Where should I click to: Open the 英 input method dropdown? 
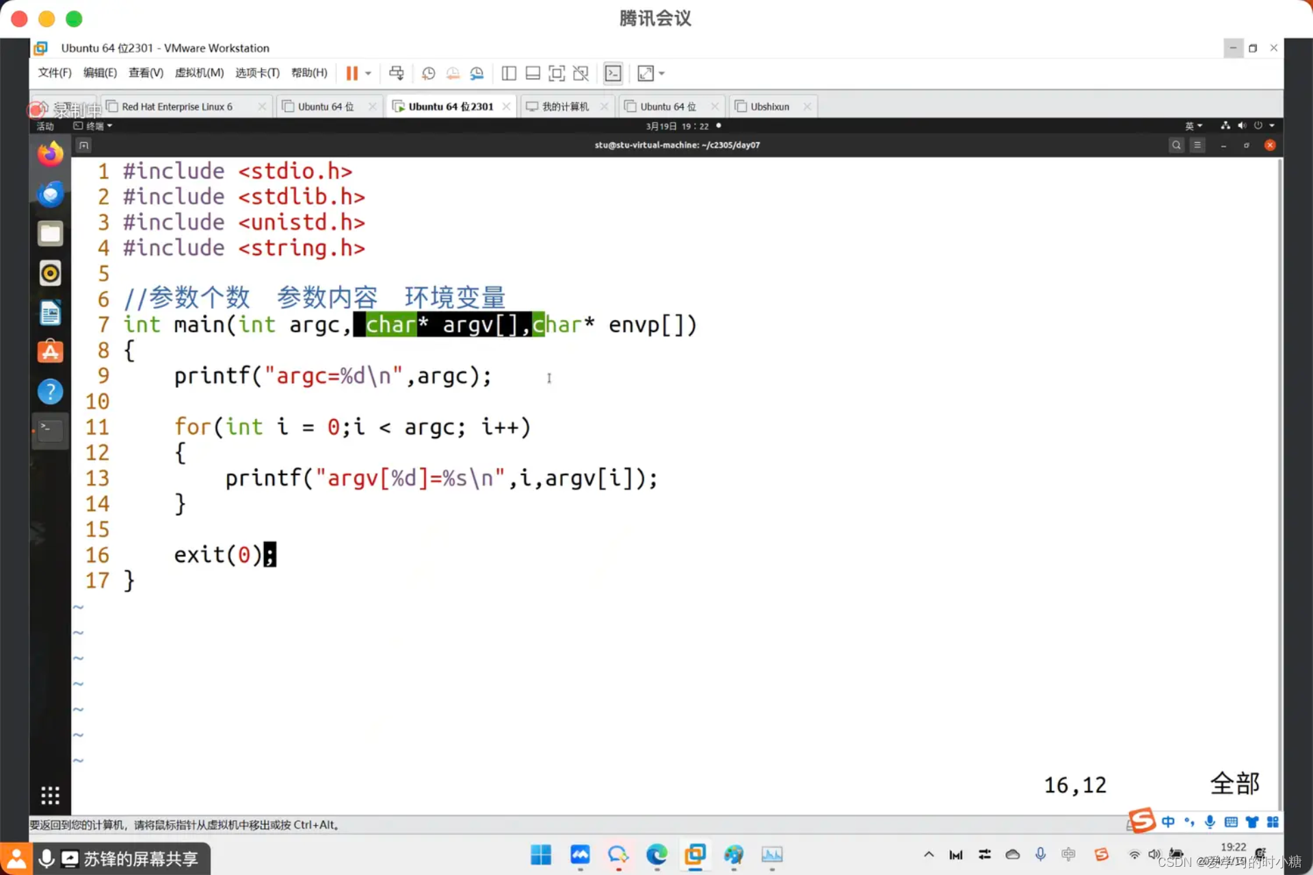pos(1193,126)
